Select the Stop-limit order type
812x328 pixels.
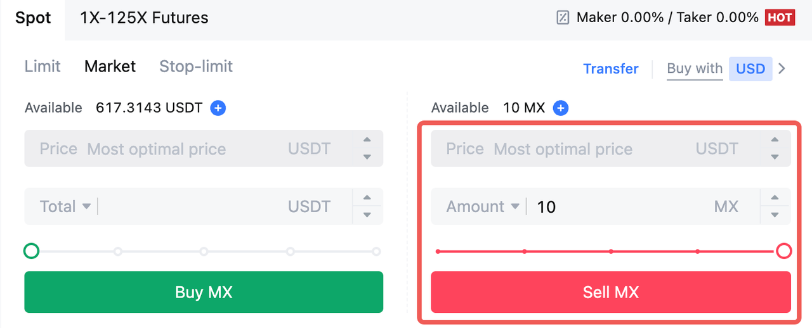(x=195, y=66)
